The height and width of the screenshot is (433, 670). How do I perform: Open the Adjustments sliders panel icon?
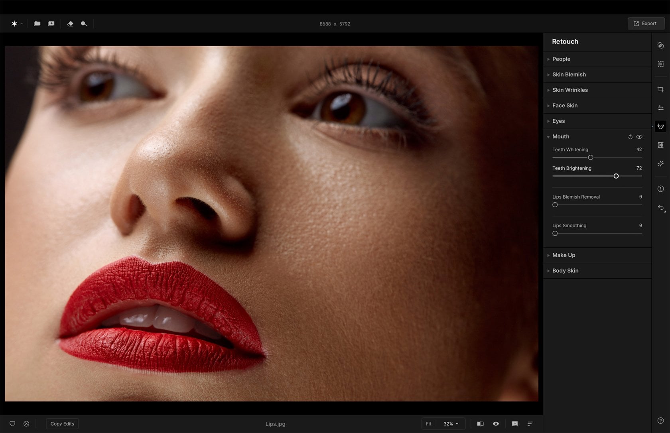660,108
